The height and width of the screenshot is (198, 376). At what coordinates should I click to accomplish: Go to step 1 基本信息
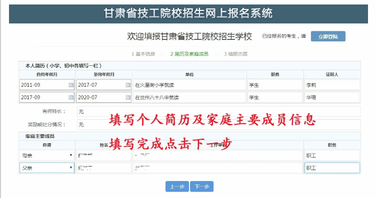[x=143, y=54]
